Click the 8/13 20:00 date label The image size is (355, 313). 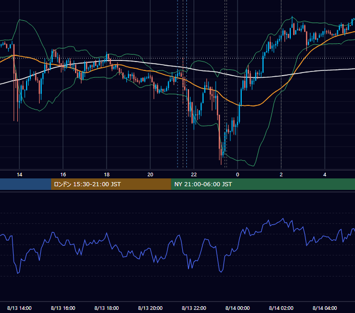click(x=150, y=308)
